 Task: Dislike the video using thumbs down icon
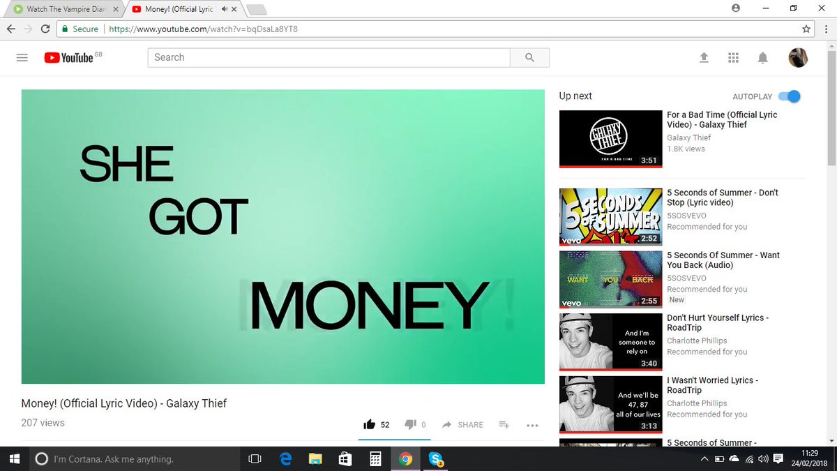pos(410,424)
